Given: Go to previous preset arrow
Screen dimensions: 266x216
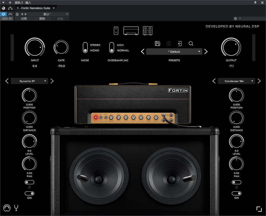Looking at the screenshot, I should pos(143,52).
